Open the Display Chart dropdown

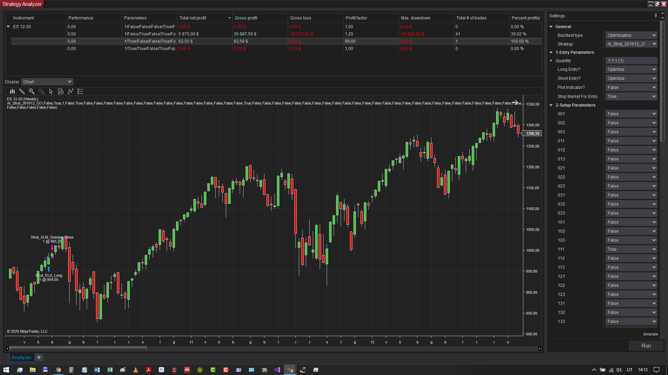[47, 82]
